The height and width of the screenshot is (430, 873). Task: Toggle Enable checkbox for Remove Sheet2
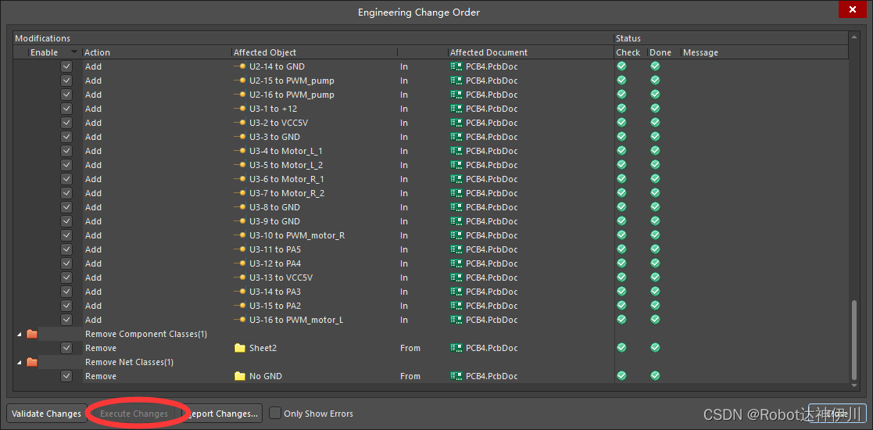pyautogui.click(x=66, y=348)
